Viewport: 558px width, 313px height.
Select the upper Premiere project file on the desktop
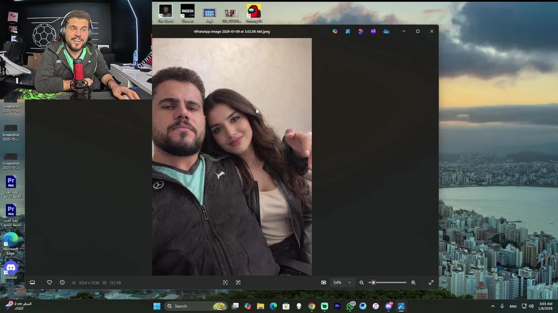pyautogui.click(x=11, y=187)
